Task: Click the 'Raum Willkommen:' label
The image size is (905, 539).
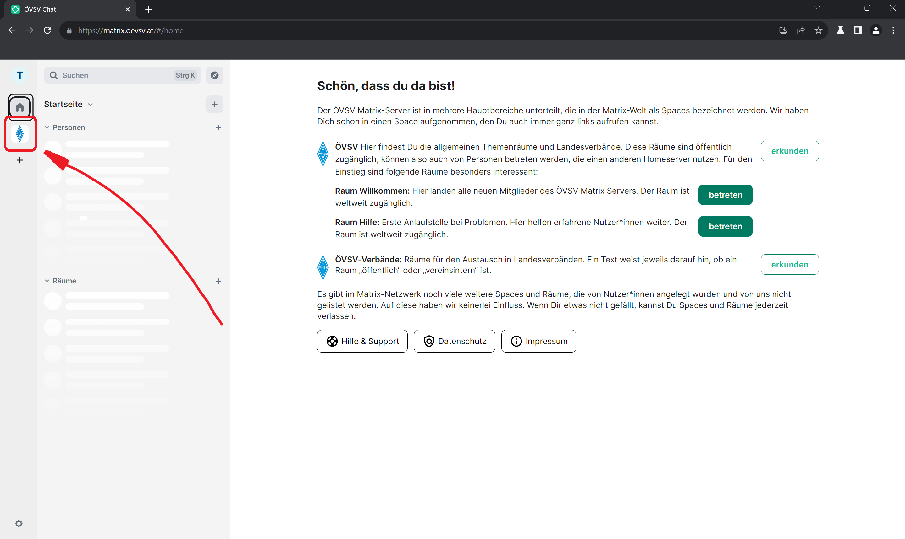Action: tap(372, 191)
